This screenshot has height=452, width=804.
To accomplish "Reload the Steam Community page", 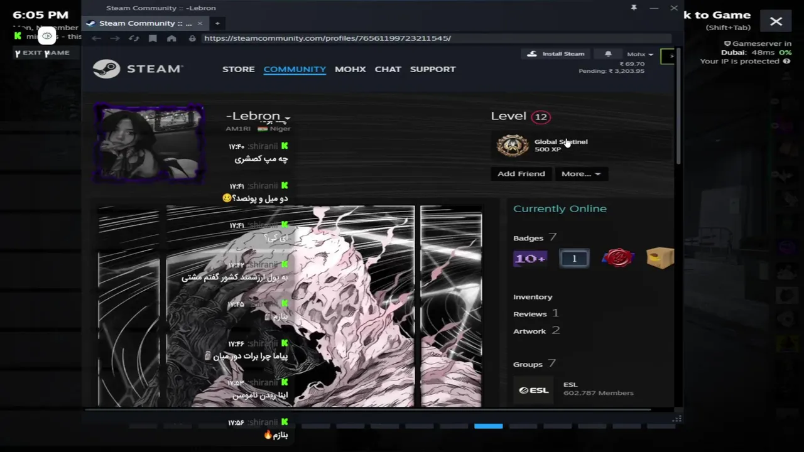I will 134,38.
